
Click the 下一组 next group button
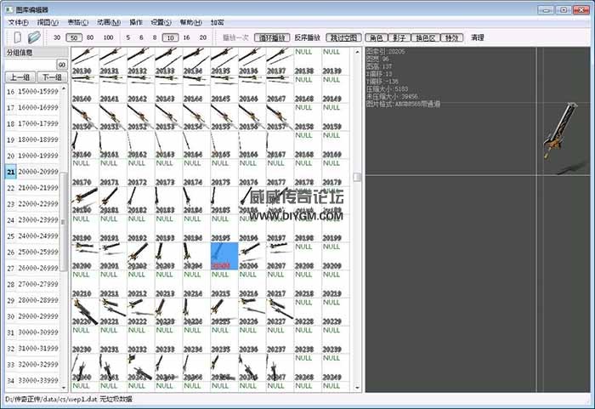pos(52,77)
